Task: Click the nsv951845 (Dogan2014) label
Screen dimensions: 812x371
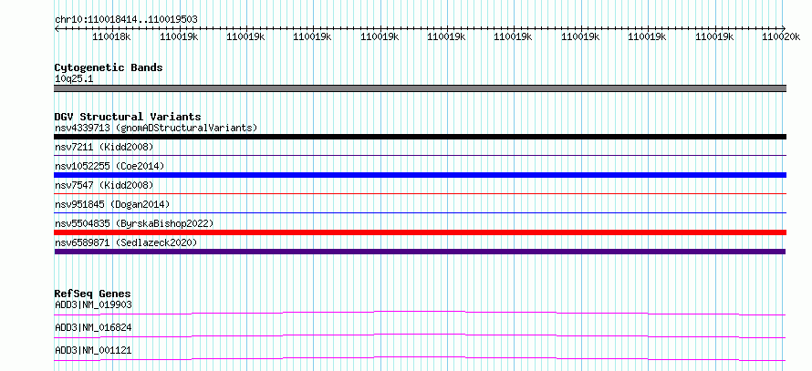Action: [x=112, y=204]
